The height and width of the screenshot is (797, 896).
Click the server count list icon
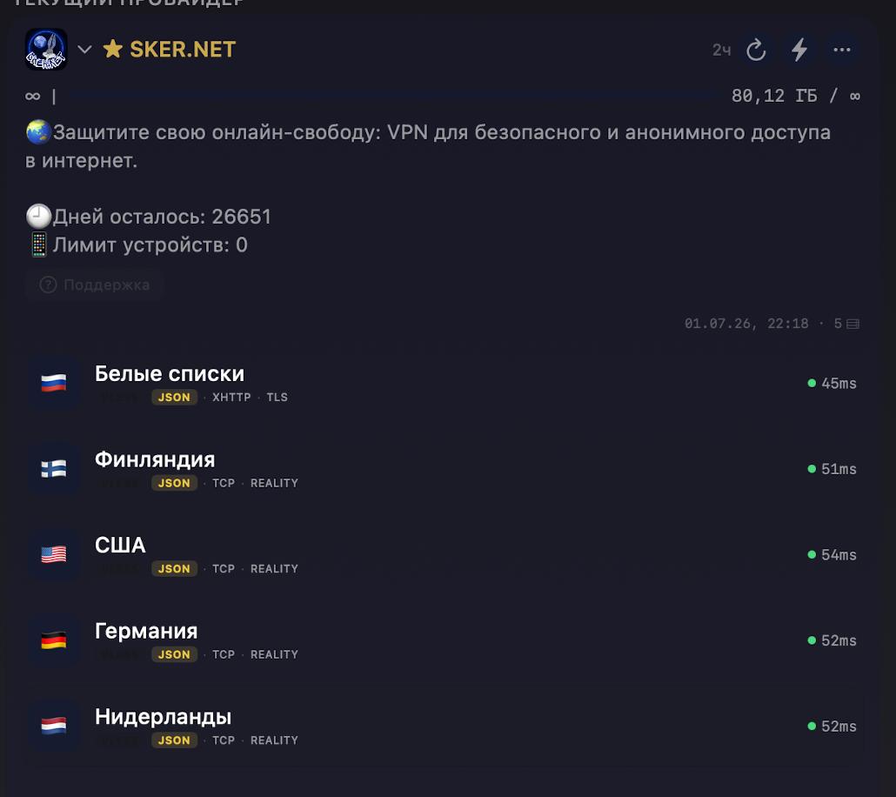[853, 325]
